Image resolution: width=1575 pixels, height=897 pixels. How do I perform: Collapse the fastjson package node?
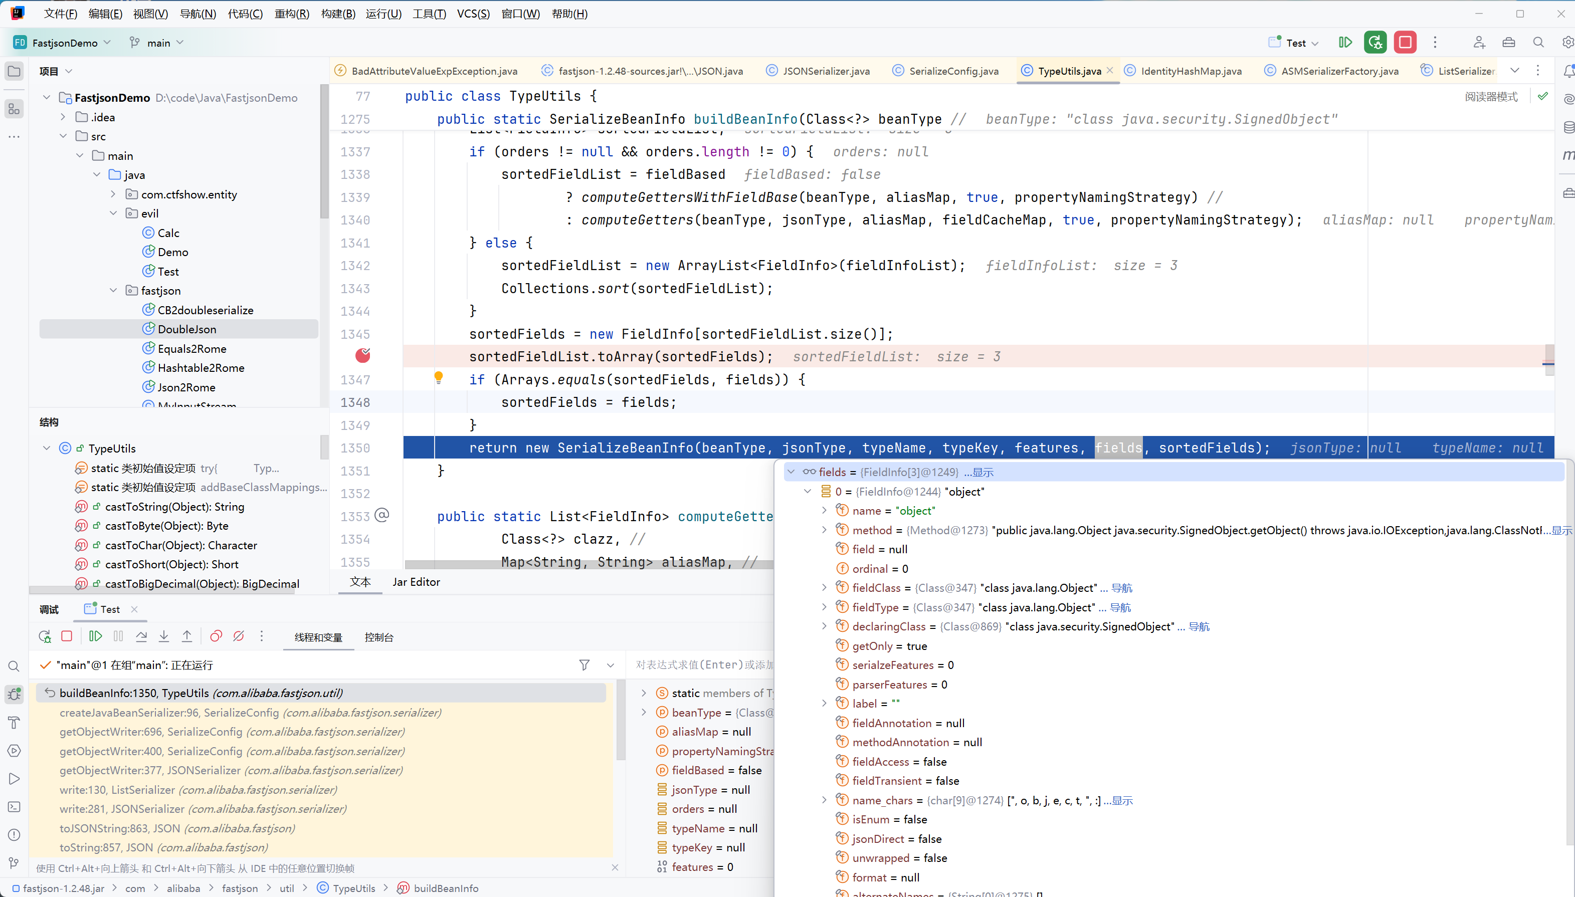point(113,290)
